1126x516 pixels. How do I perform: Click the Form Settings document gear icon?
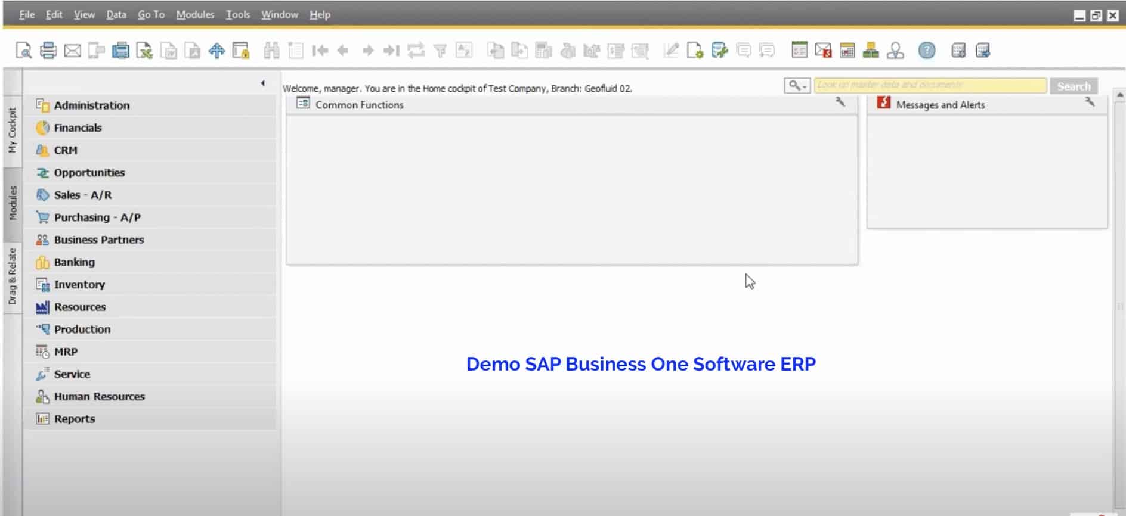[x=695, y=51]
